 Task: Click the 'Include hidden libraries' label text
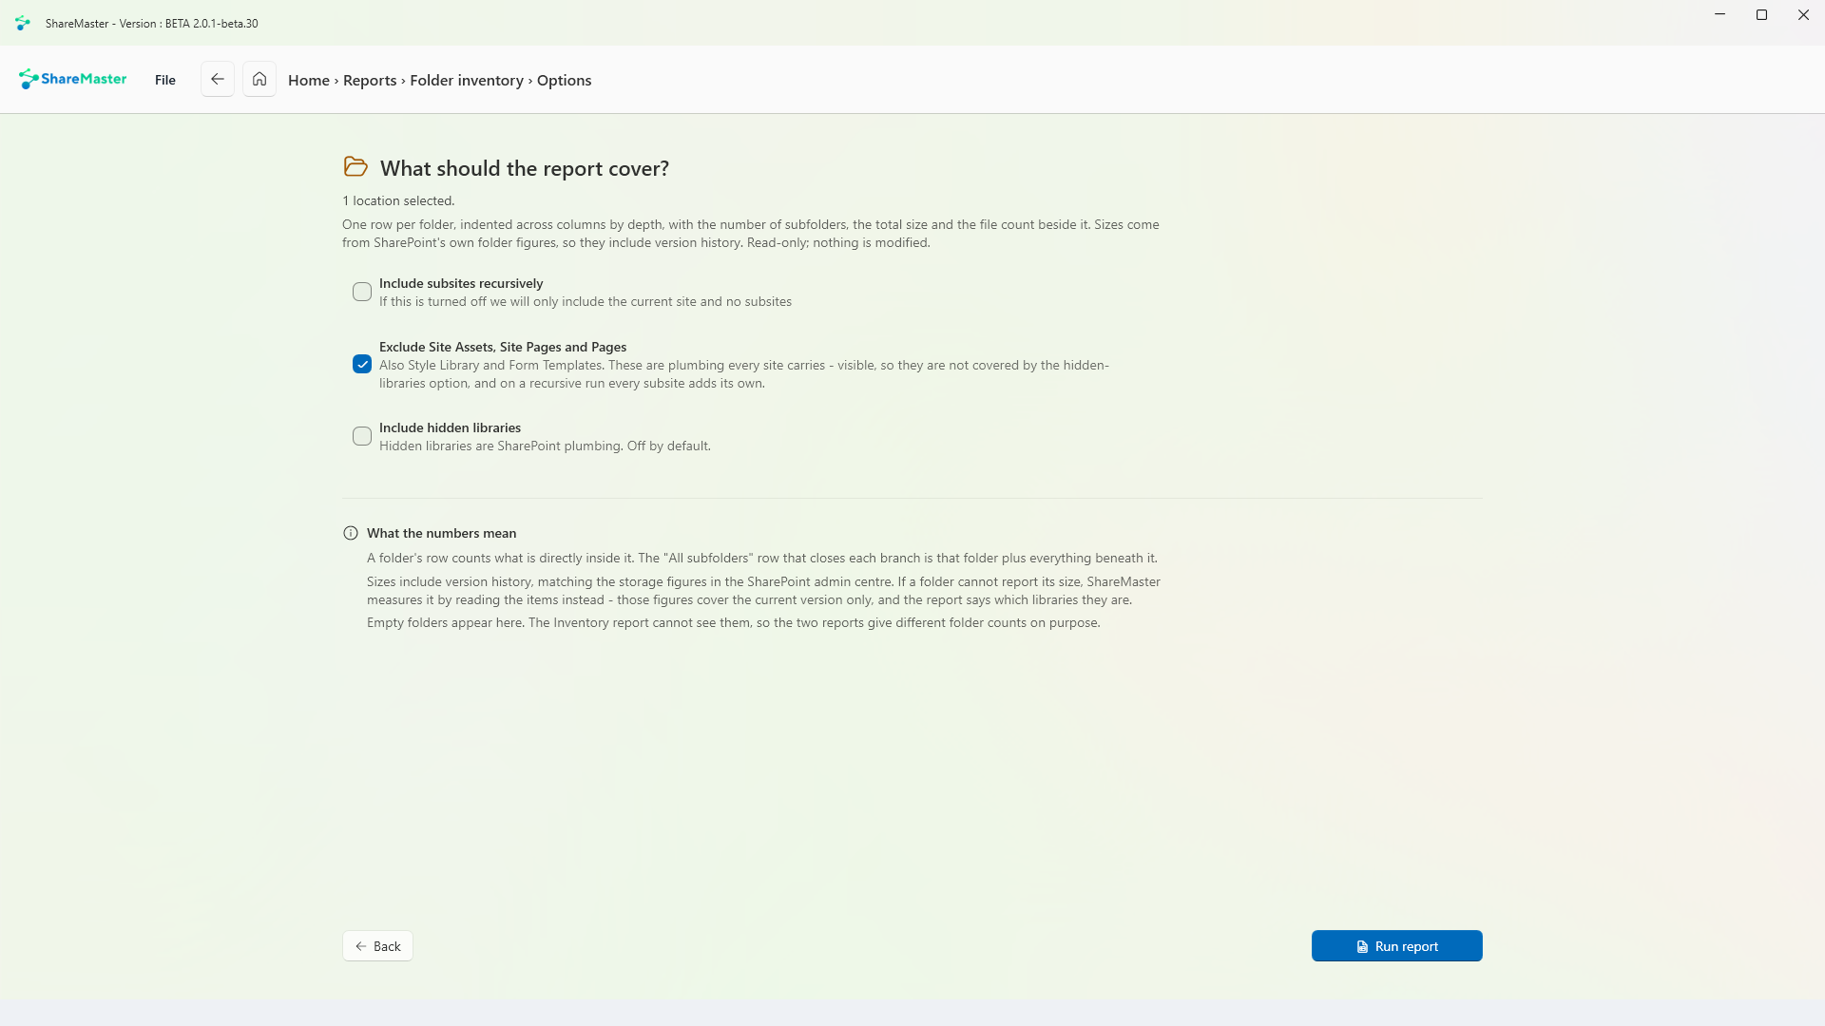pos(450,427)
